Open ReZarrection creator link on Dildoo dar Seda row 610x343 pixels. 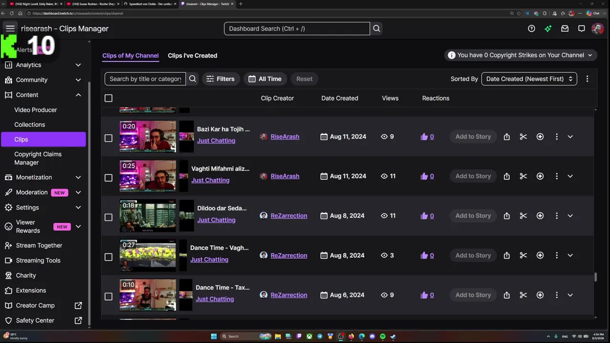click(x=289, y=216)
